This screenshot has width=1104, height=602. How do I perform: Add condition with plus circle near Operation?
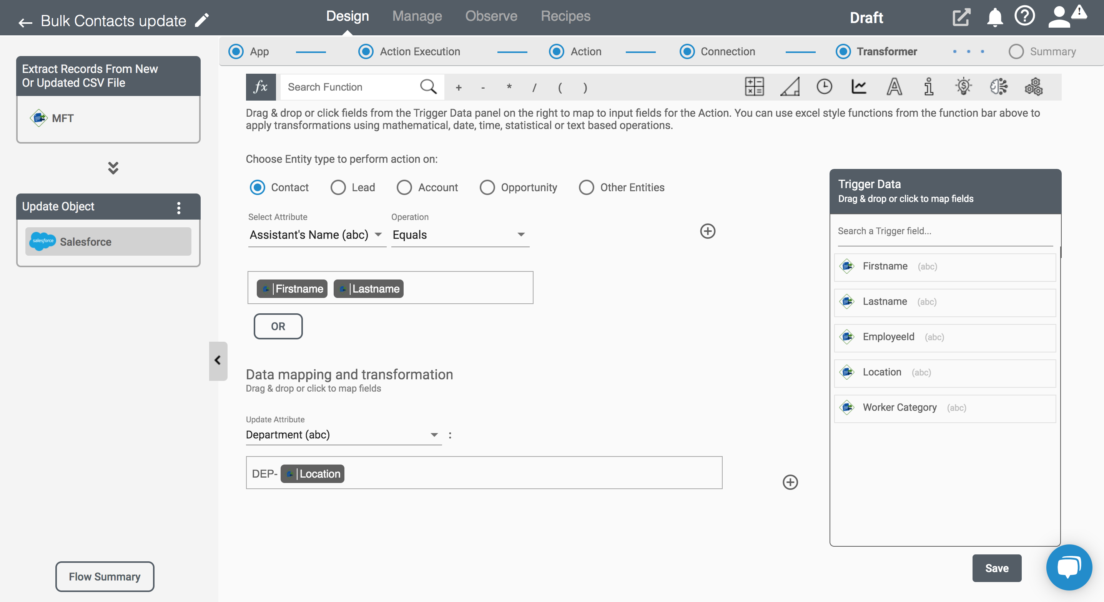708,231
